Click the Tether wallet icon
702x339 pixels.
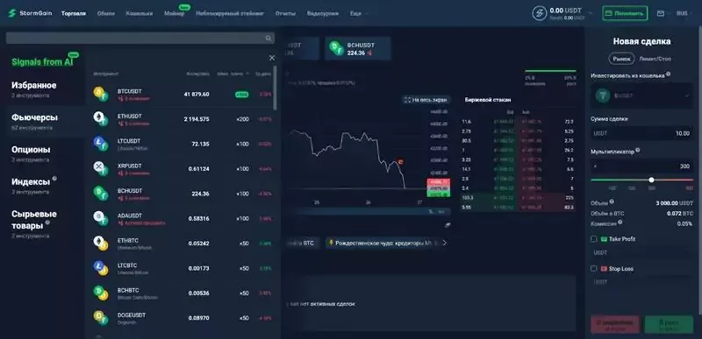click(603, 95)
